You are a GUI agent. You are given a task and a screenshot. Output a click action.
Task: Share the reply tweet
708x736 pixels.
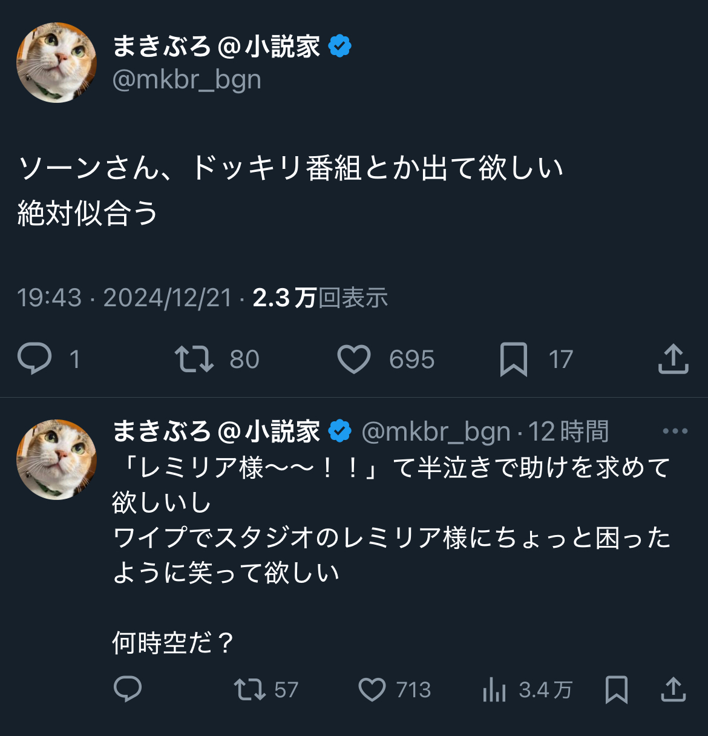[673, 689]
